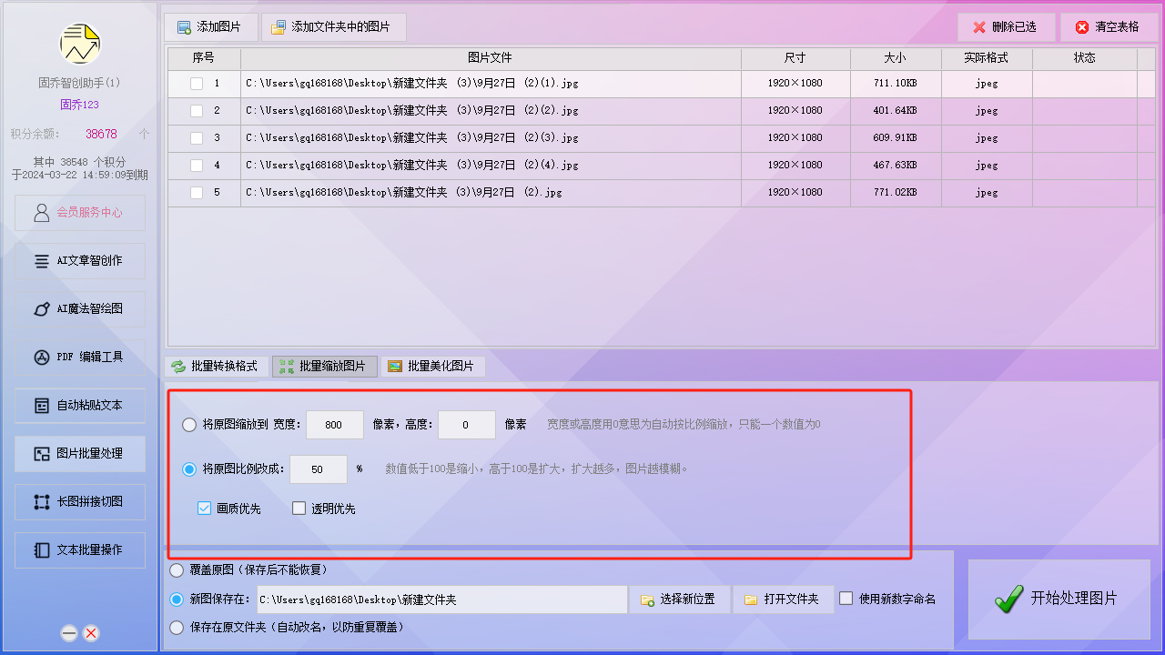
Task: Select 将原图缩放到 宽度 radio option
Action: tap(189, 425)
